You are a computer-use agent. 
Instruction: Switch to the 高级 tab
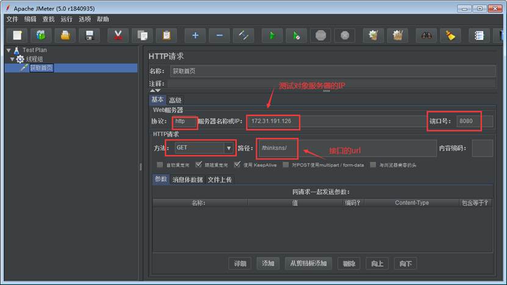click(175, 100)
